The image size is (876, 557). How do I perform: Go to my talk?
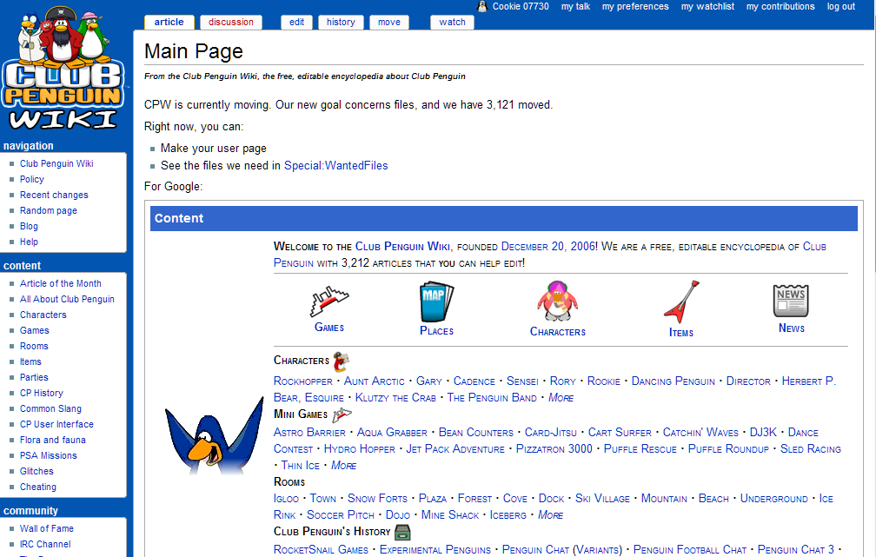575,7
